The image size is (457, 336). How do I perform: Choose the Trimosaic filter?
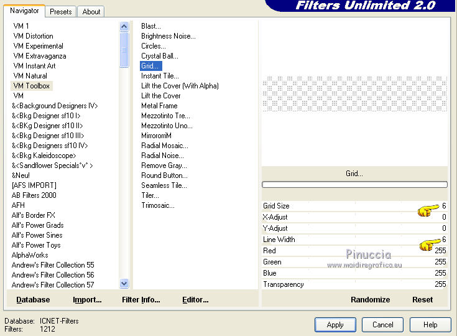[x=158, y=205]
